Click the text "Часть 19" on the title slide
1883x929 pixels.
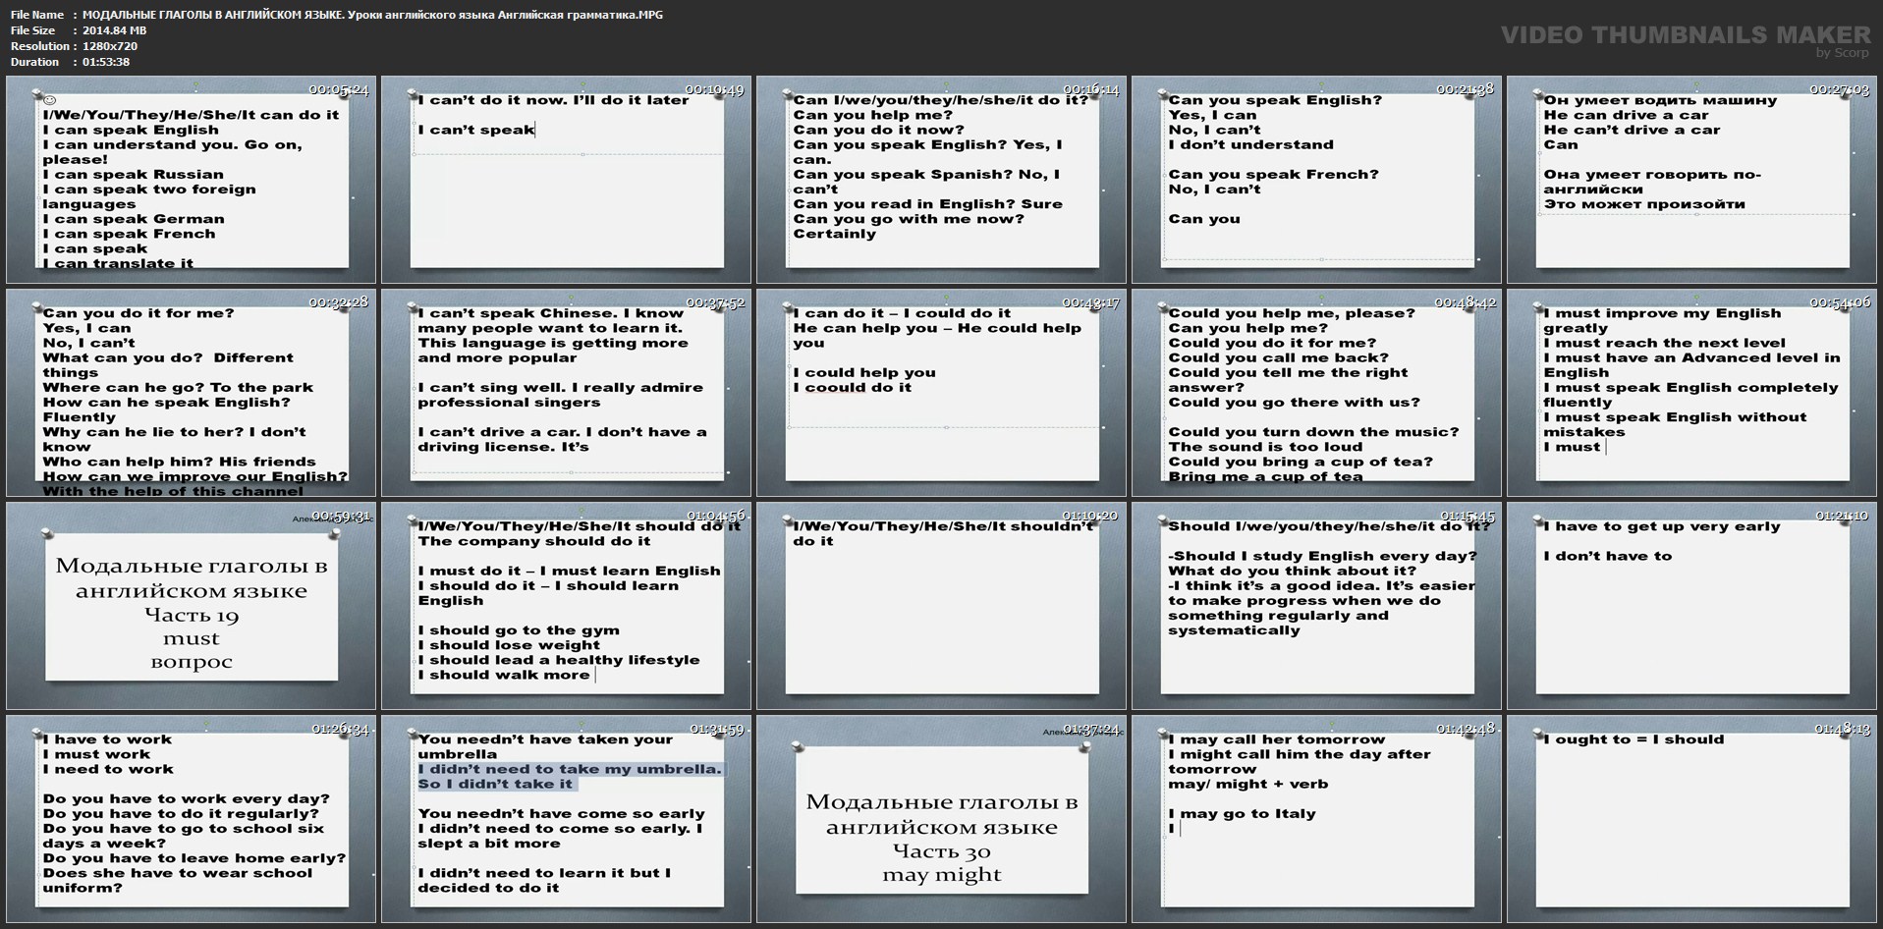click(x=192, y=616)
